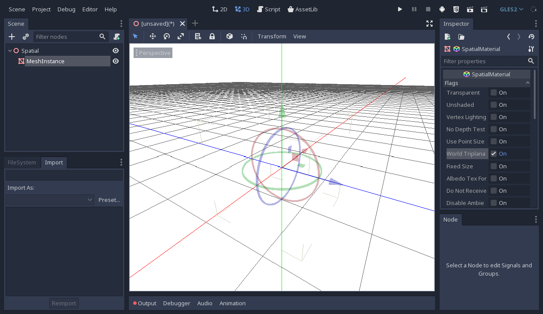Select the Move tool in the viewport toolbar
Image resolution: width=543 pixels, height=314 pixels.
coord(152,36)
